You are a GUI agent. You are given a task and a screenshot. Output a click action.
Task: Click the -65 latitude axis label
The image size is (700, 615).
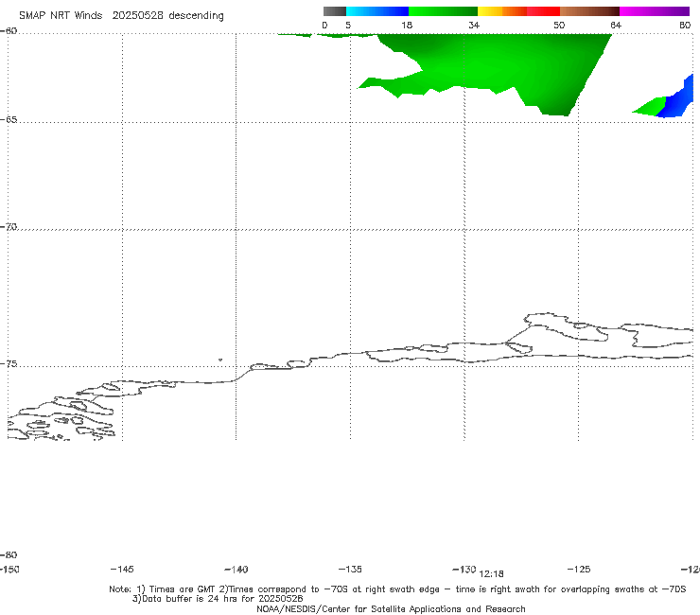[x=9, y=120]
